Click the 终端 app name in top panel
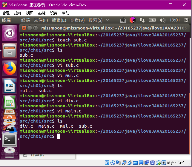Viewport: 192px width, 167px height. (6, 20)
